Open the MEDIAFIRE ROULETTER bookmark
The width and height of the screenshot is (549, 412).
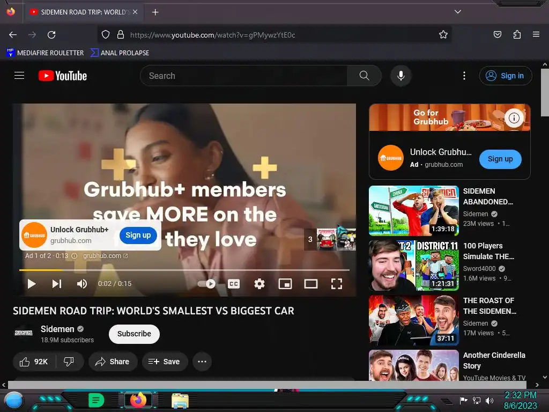(x=45, y=53)
